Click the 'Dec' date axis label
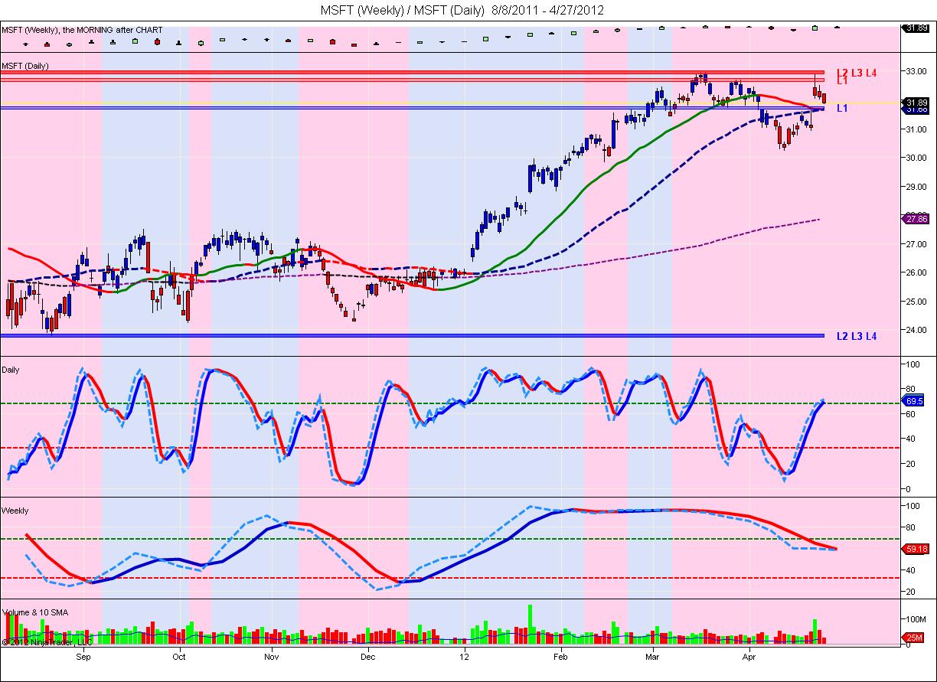Image resolution: width=937 pixels, height=682 pixels. pos(367,657)
